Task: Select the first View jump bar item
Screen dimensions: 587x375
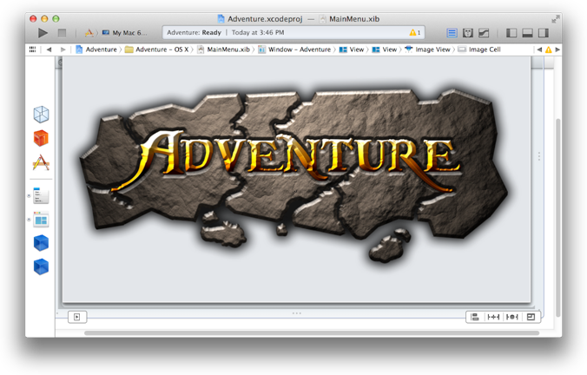Action: (x=352, y=49)
